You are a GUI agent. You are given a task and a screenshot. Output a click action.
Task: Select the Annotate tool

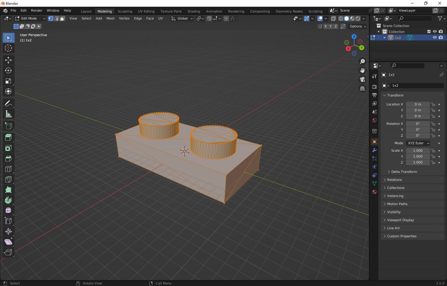pos(8,103)
